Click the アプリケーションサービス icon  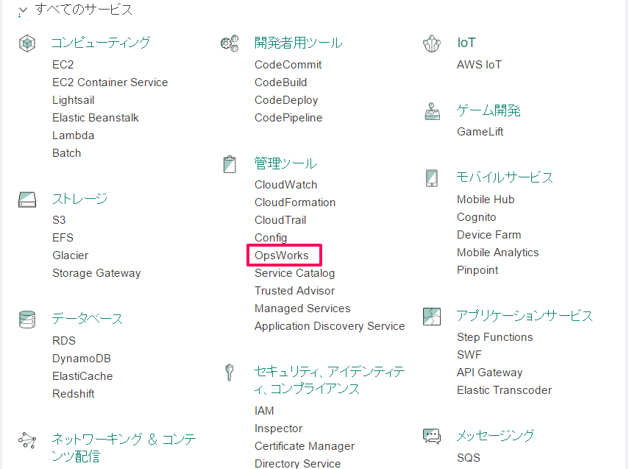coord(432,317)
